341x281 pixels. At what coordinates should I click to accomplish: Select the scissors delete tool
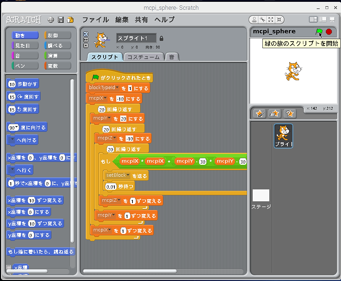pos(263,20)
